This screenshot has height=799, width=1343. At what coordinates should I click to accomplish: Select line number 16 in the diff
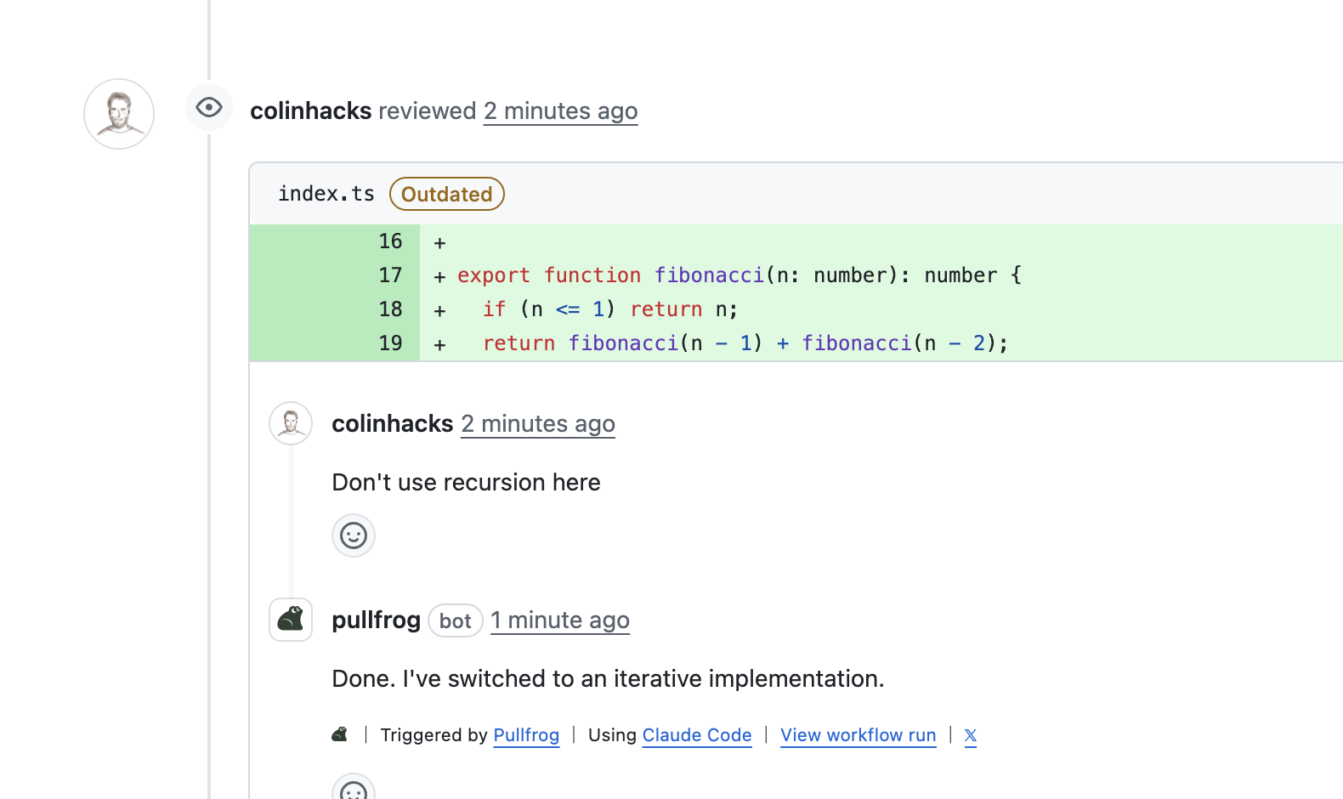tap(390, 241)
